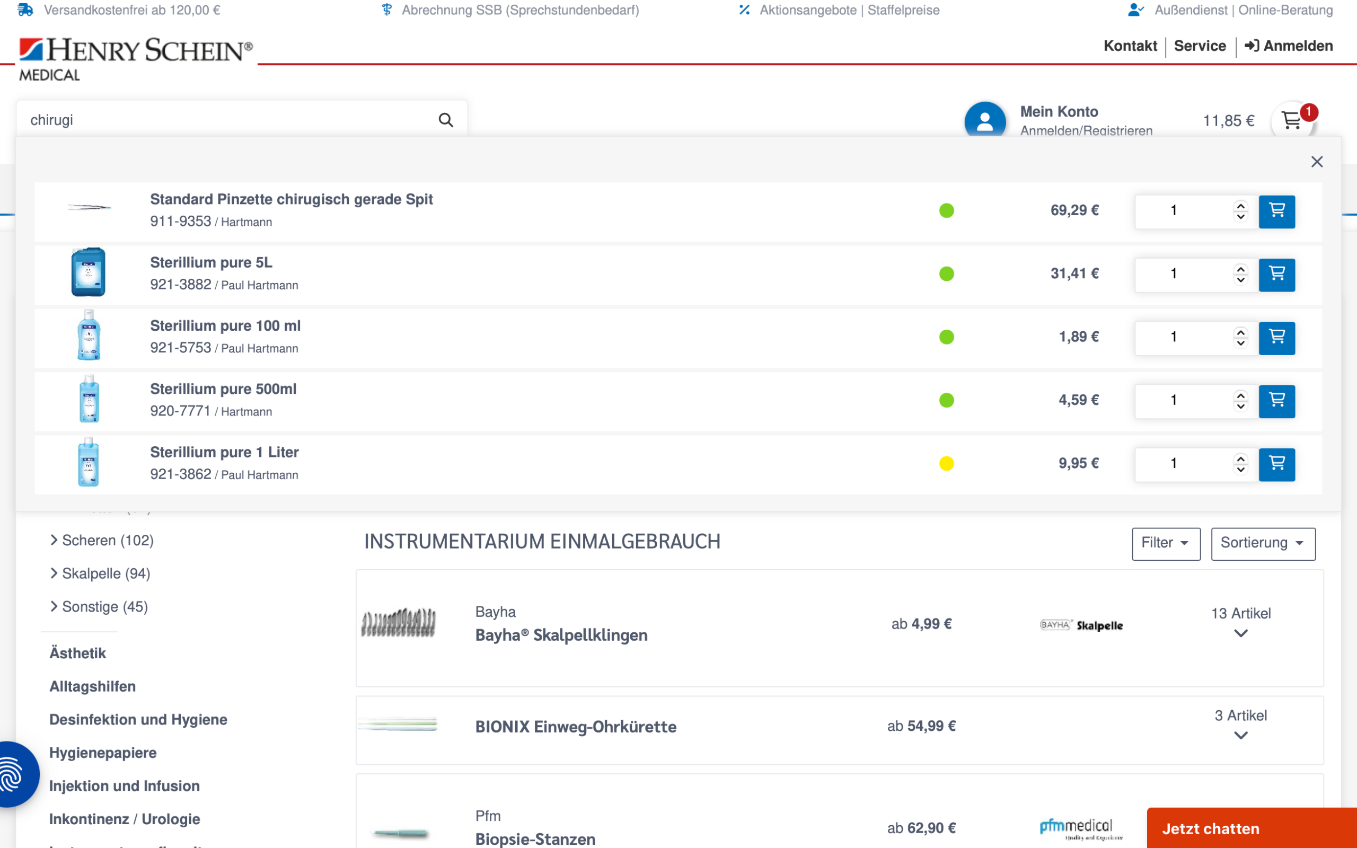Close the search suggestions panel
This screenshot has width=1357, height=848.
coord(1317,162)
